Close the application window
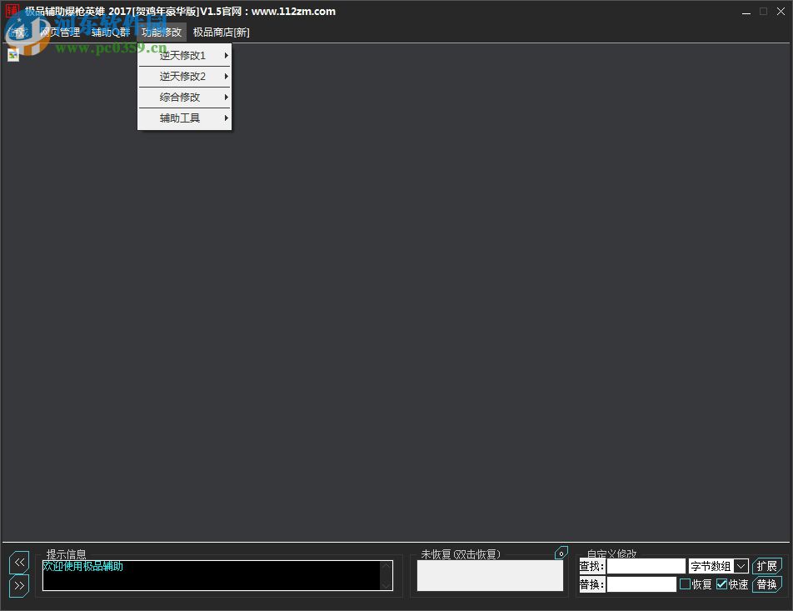The image size is (793, 611). pos(781,11)
